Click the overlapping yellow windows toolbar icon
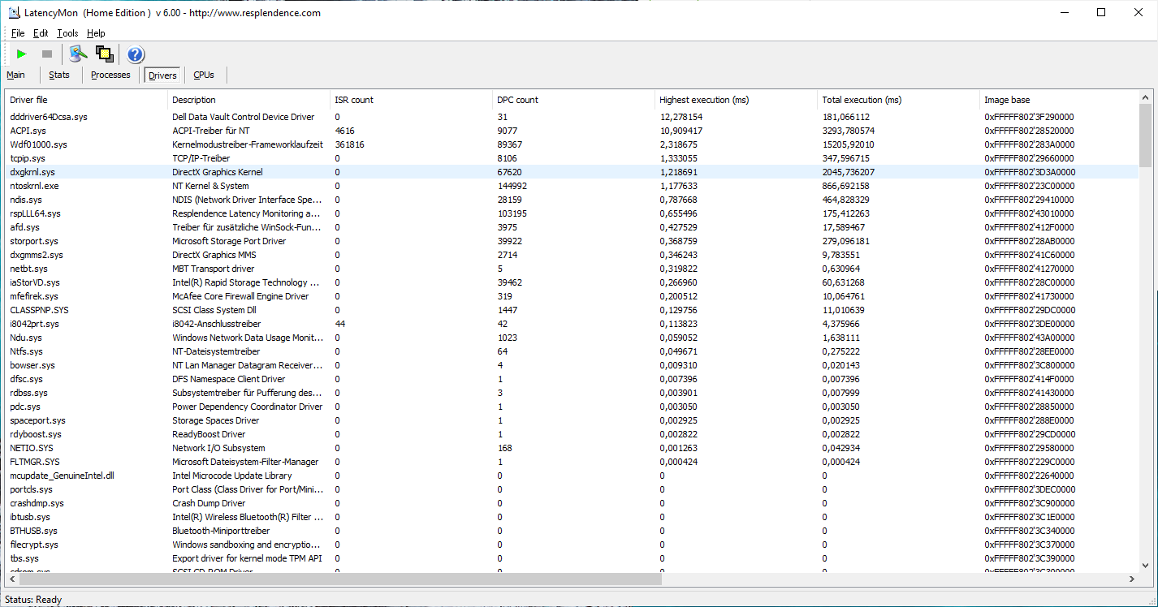Image resolution: width=1158 pixels, height=607 pixels. 104,54
